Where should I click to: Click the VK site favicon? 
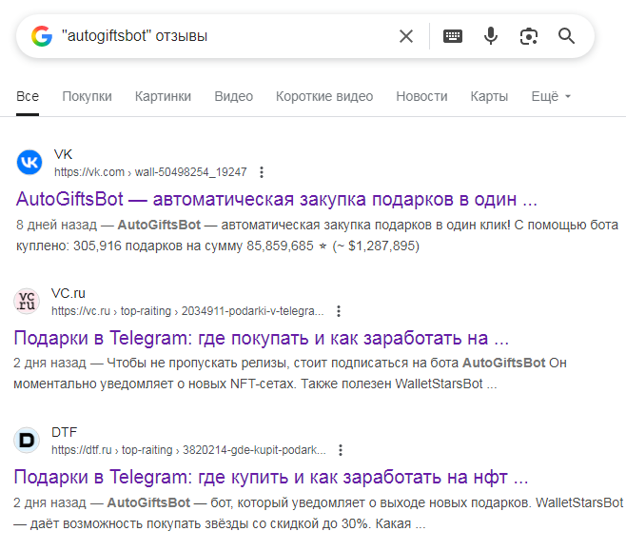click(x=29, y=163)
